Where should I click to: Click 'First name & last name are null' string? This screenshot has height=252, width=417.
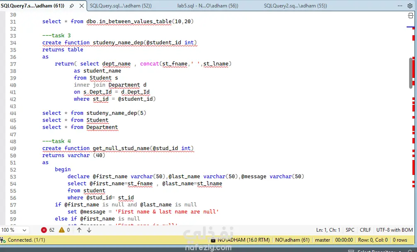tap(167, 212)
